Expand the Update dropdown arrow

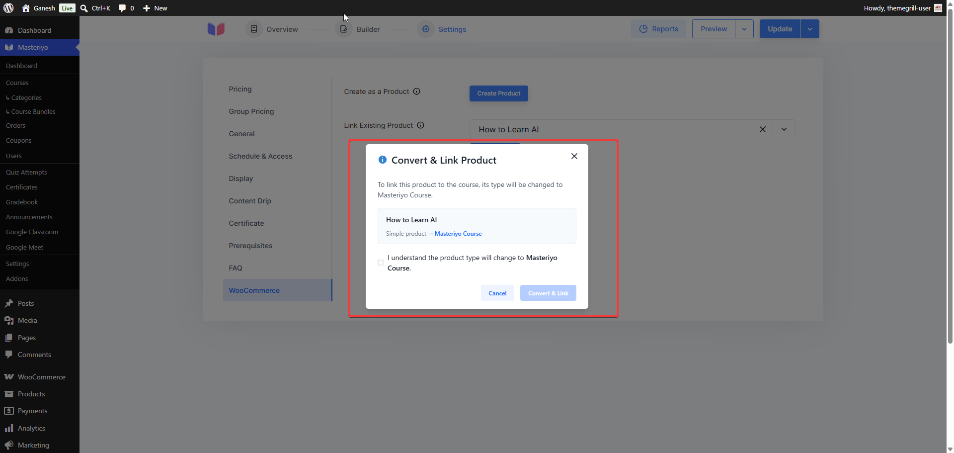click(810, 29)
